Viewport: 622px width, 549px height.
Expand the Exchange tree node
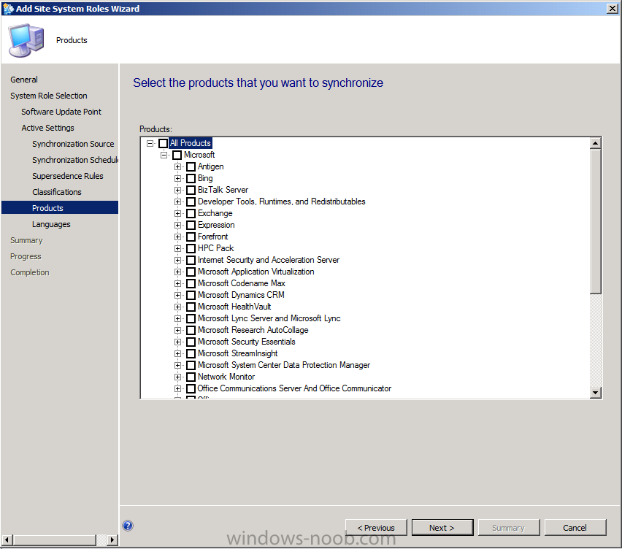click(177, 213)
